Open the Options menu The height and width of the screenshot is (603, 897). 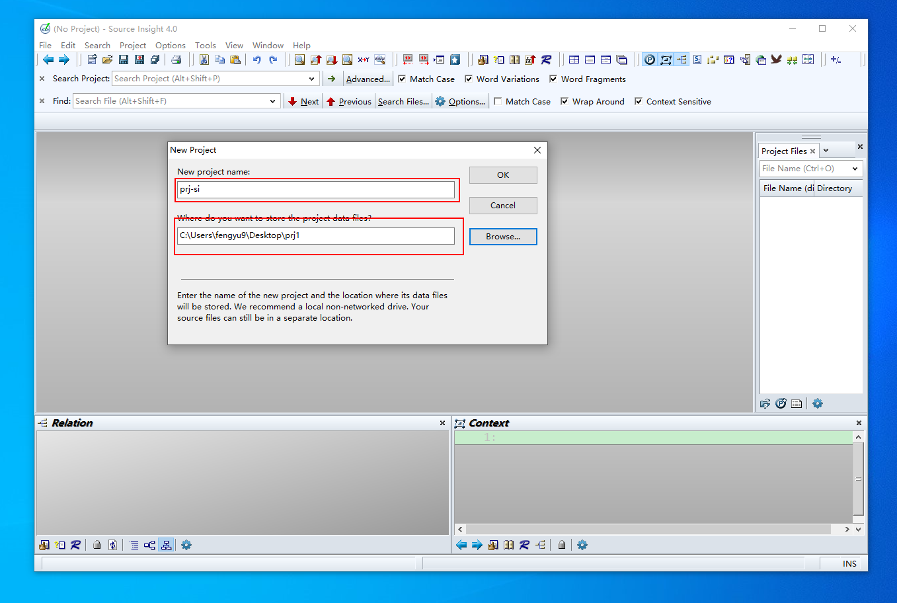pos(170,45)
